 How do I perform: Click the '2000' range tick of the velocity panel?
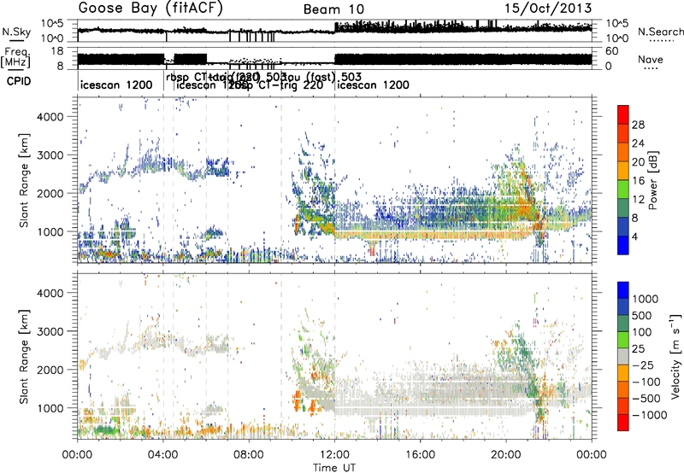(50, 370)
